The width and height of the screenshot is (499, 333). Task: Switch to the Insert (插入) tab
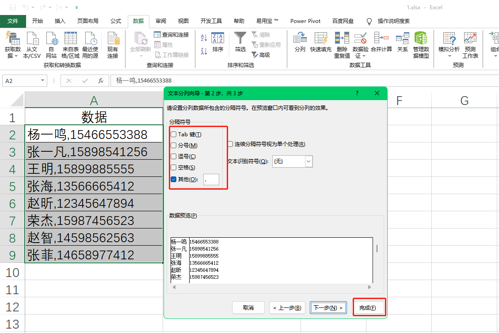[60, 21]
